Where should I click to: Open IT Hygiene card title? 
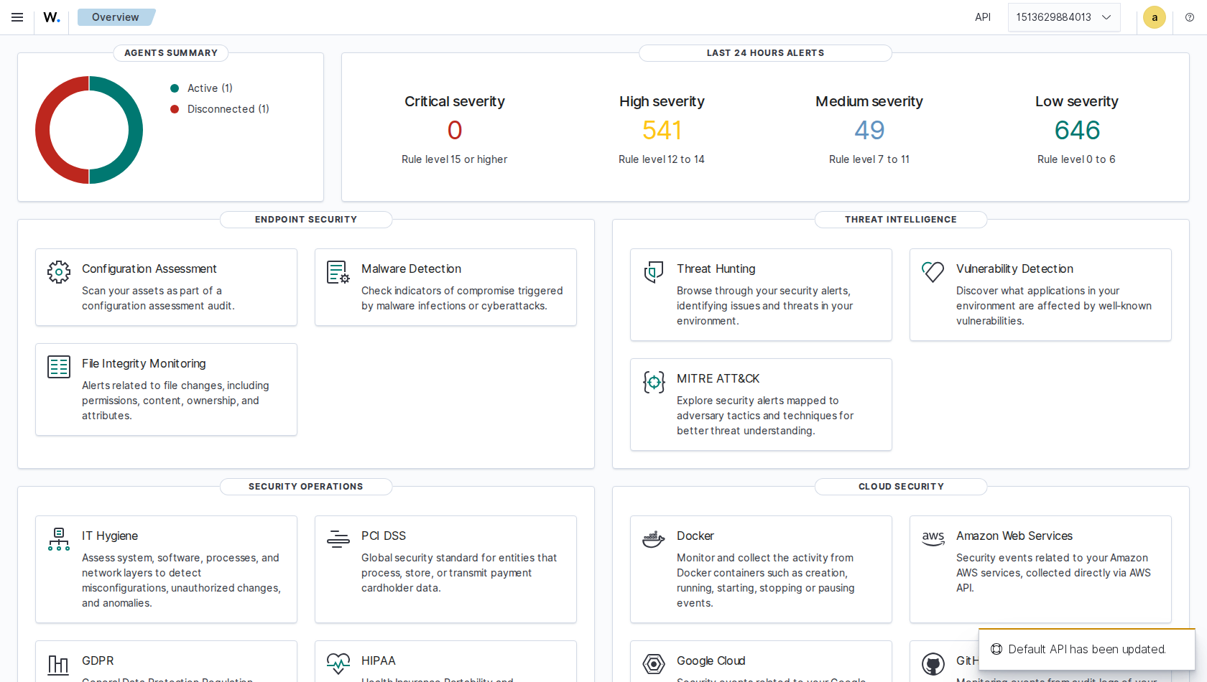(110, 536)
